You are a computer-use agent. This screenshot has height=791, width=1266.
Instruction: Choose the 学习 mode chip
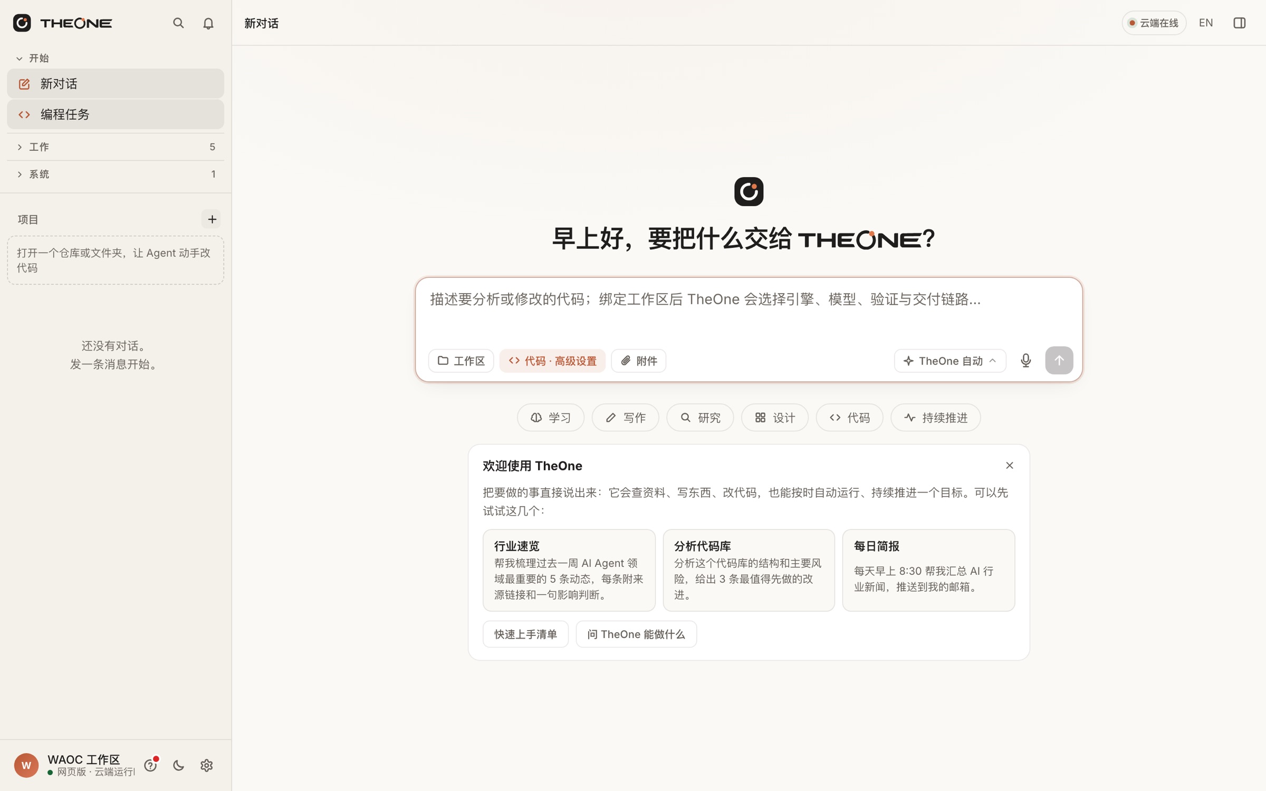551,418
